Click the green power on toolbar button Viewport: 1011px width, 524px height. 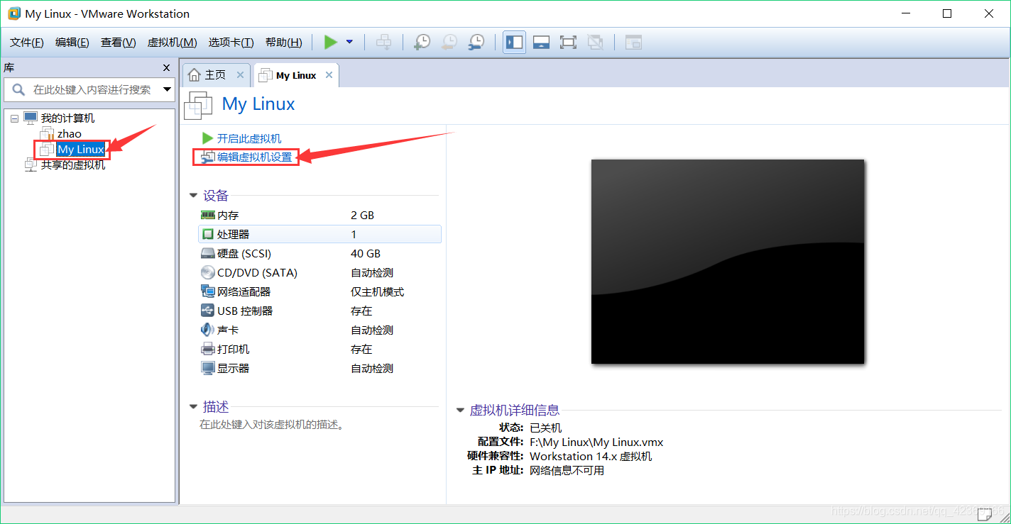point(331,42)
